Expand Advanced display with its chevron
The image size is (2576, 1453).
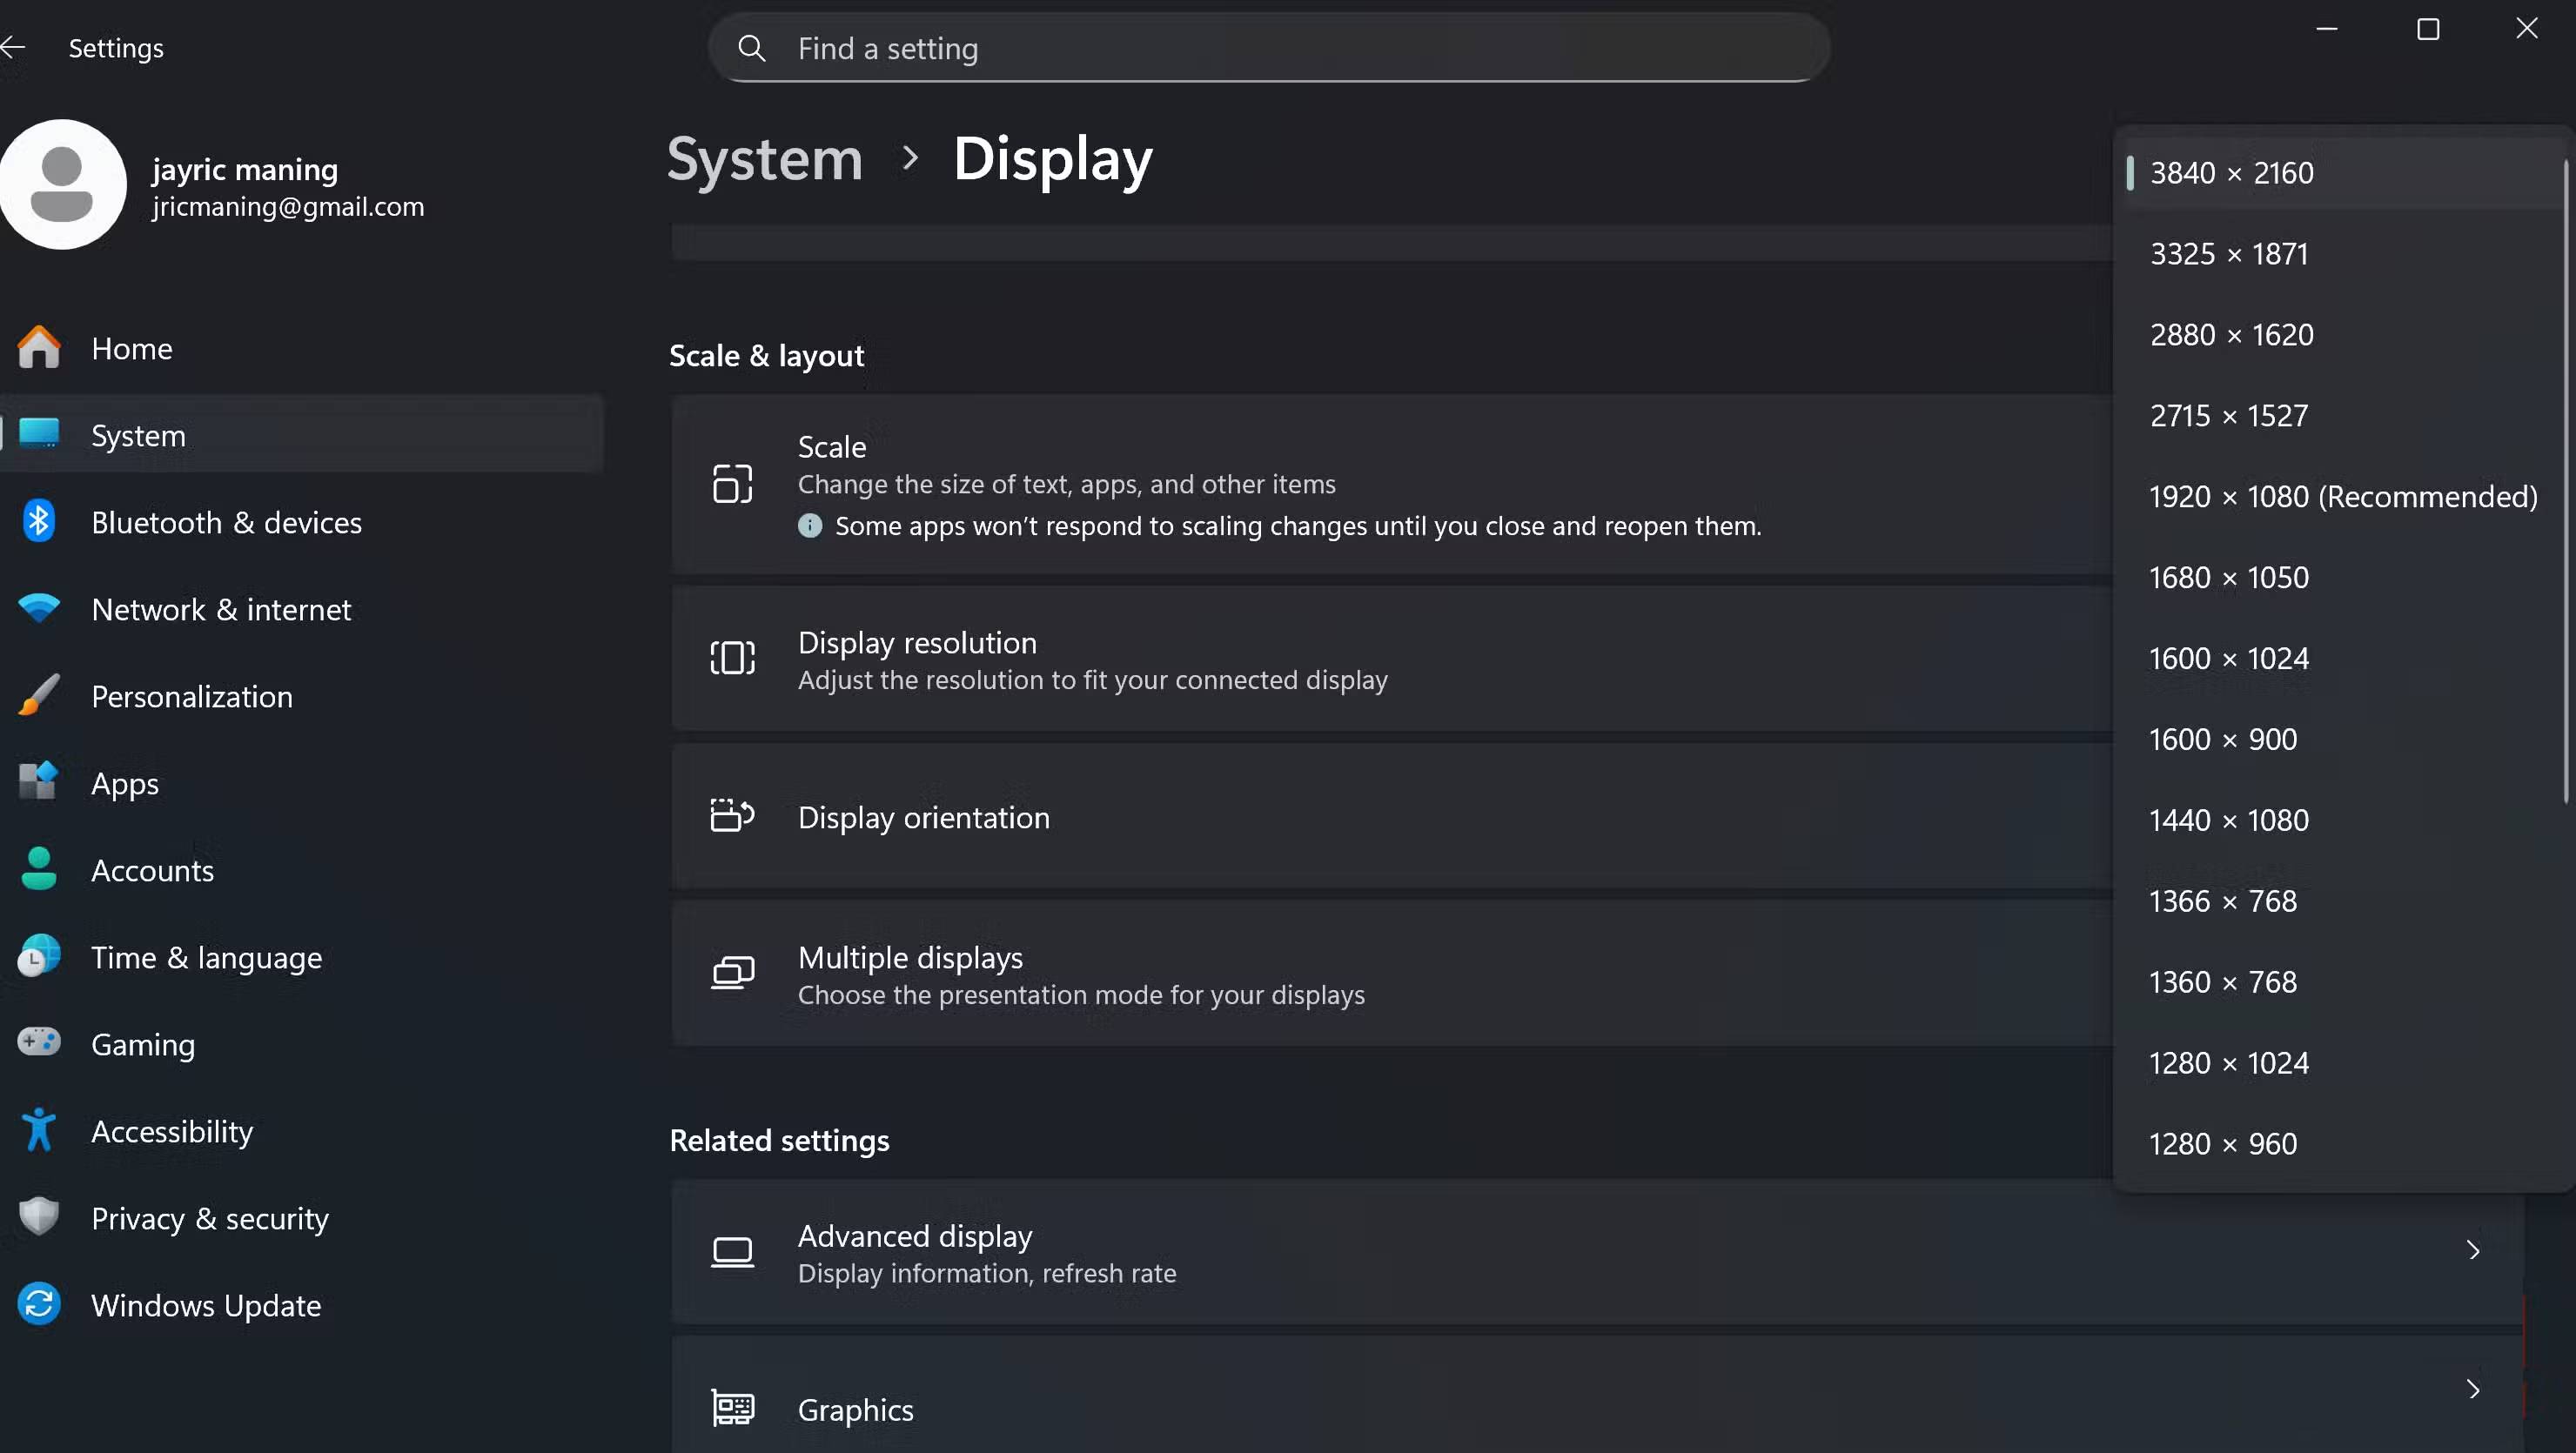point(2473,1250)
